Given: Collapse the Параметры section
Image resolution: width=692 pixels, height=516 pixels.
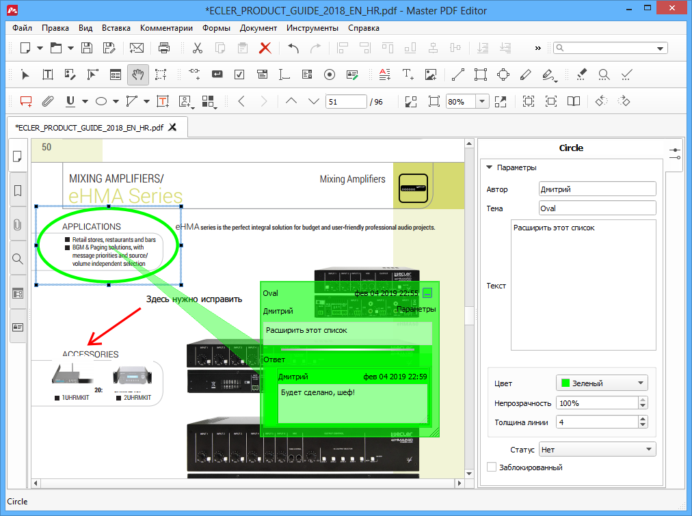Looking at the screenshot, I should 490,167.
